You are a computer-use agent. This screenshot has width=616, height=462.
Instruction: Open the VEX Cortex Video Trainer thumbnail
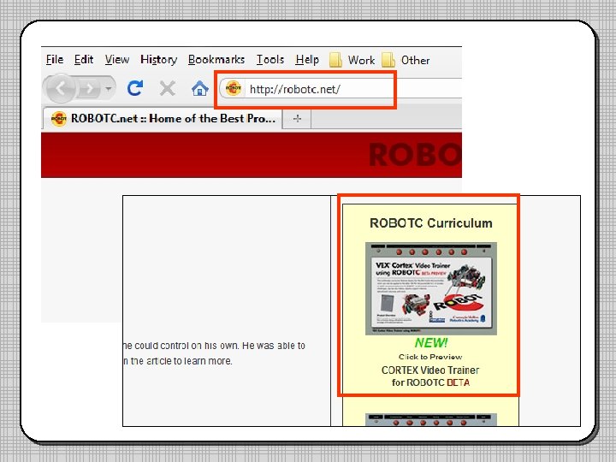(x=431, y=289)
